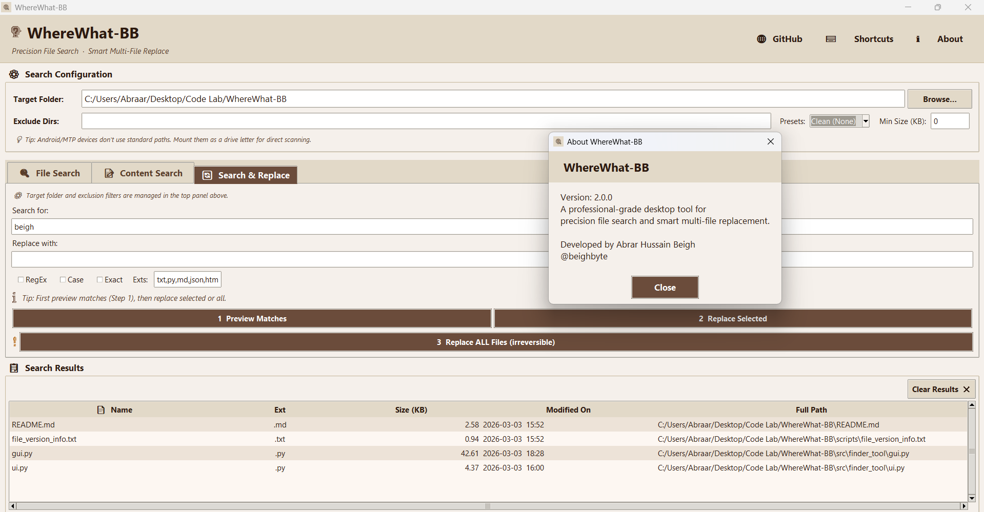
Task: Click the Browse... button
Action: click(x=939, y=99)
